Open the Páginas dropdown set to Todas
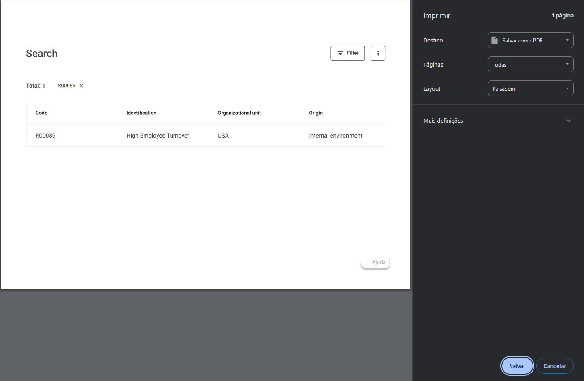 point(530,64)
